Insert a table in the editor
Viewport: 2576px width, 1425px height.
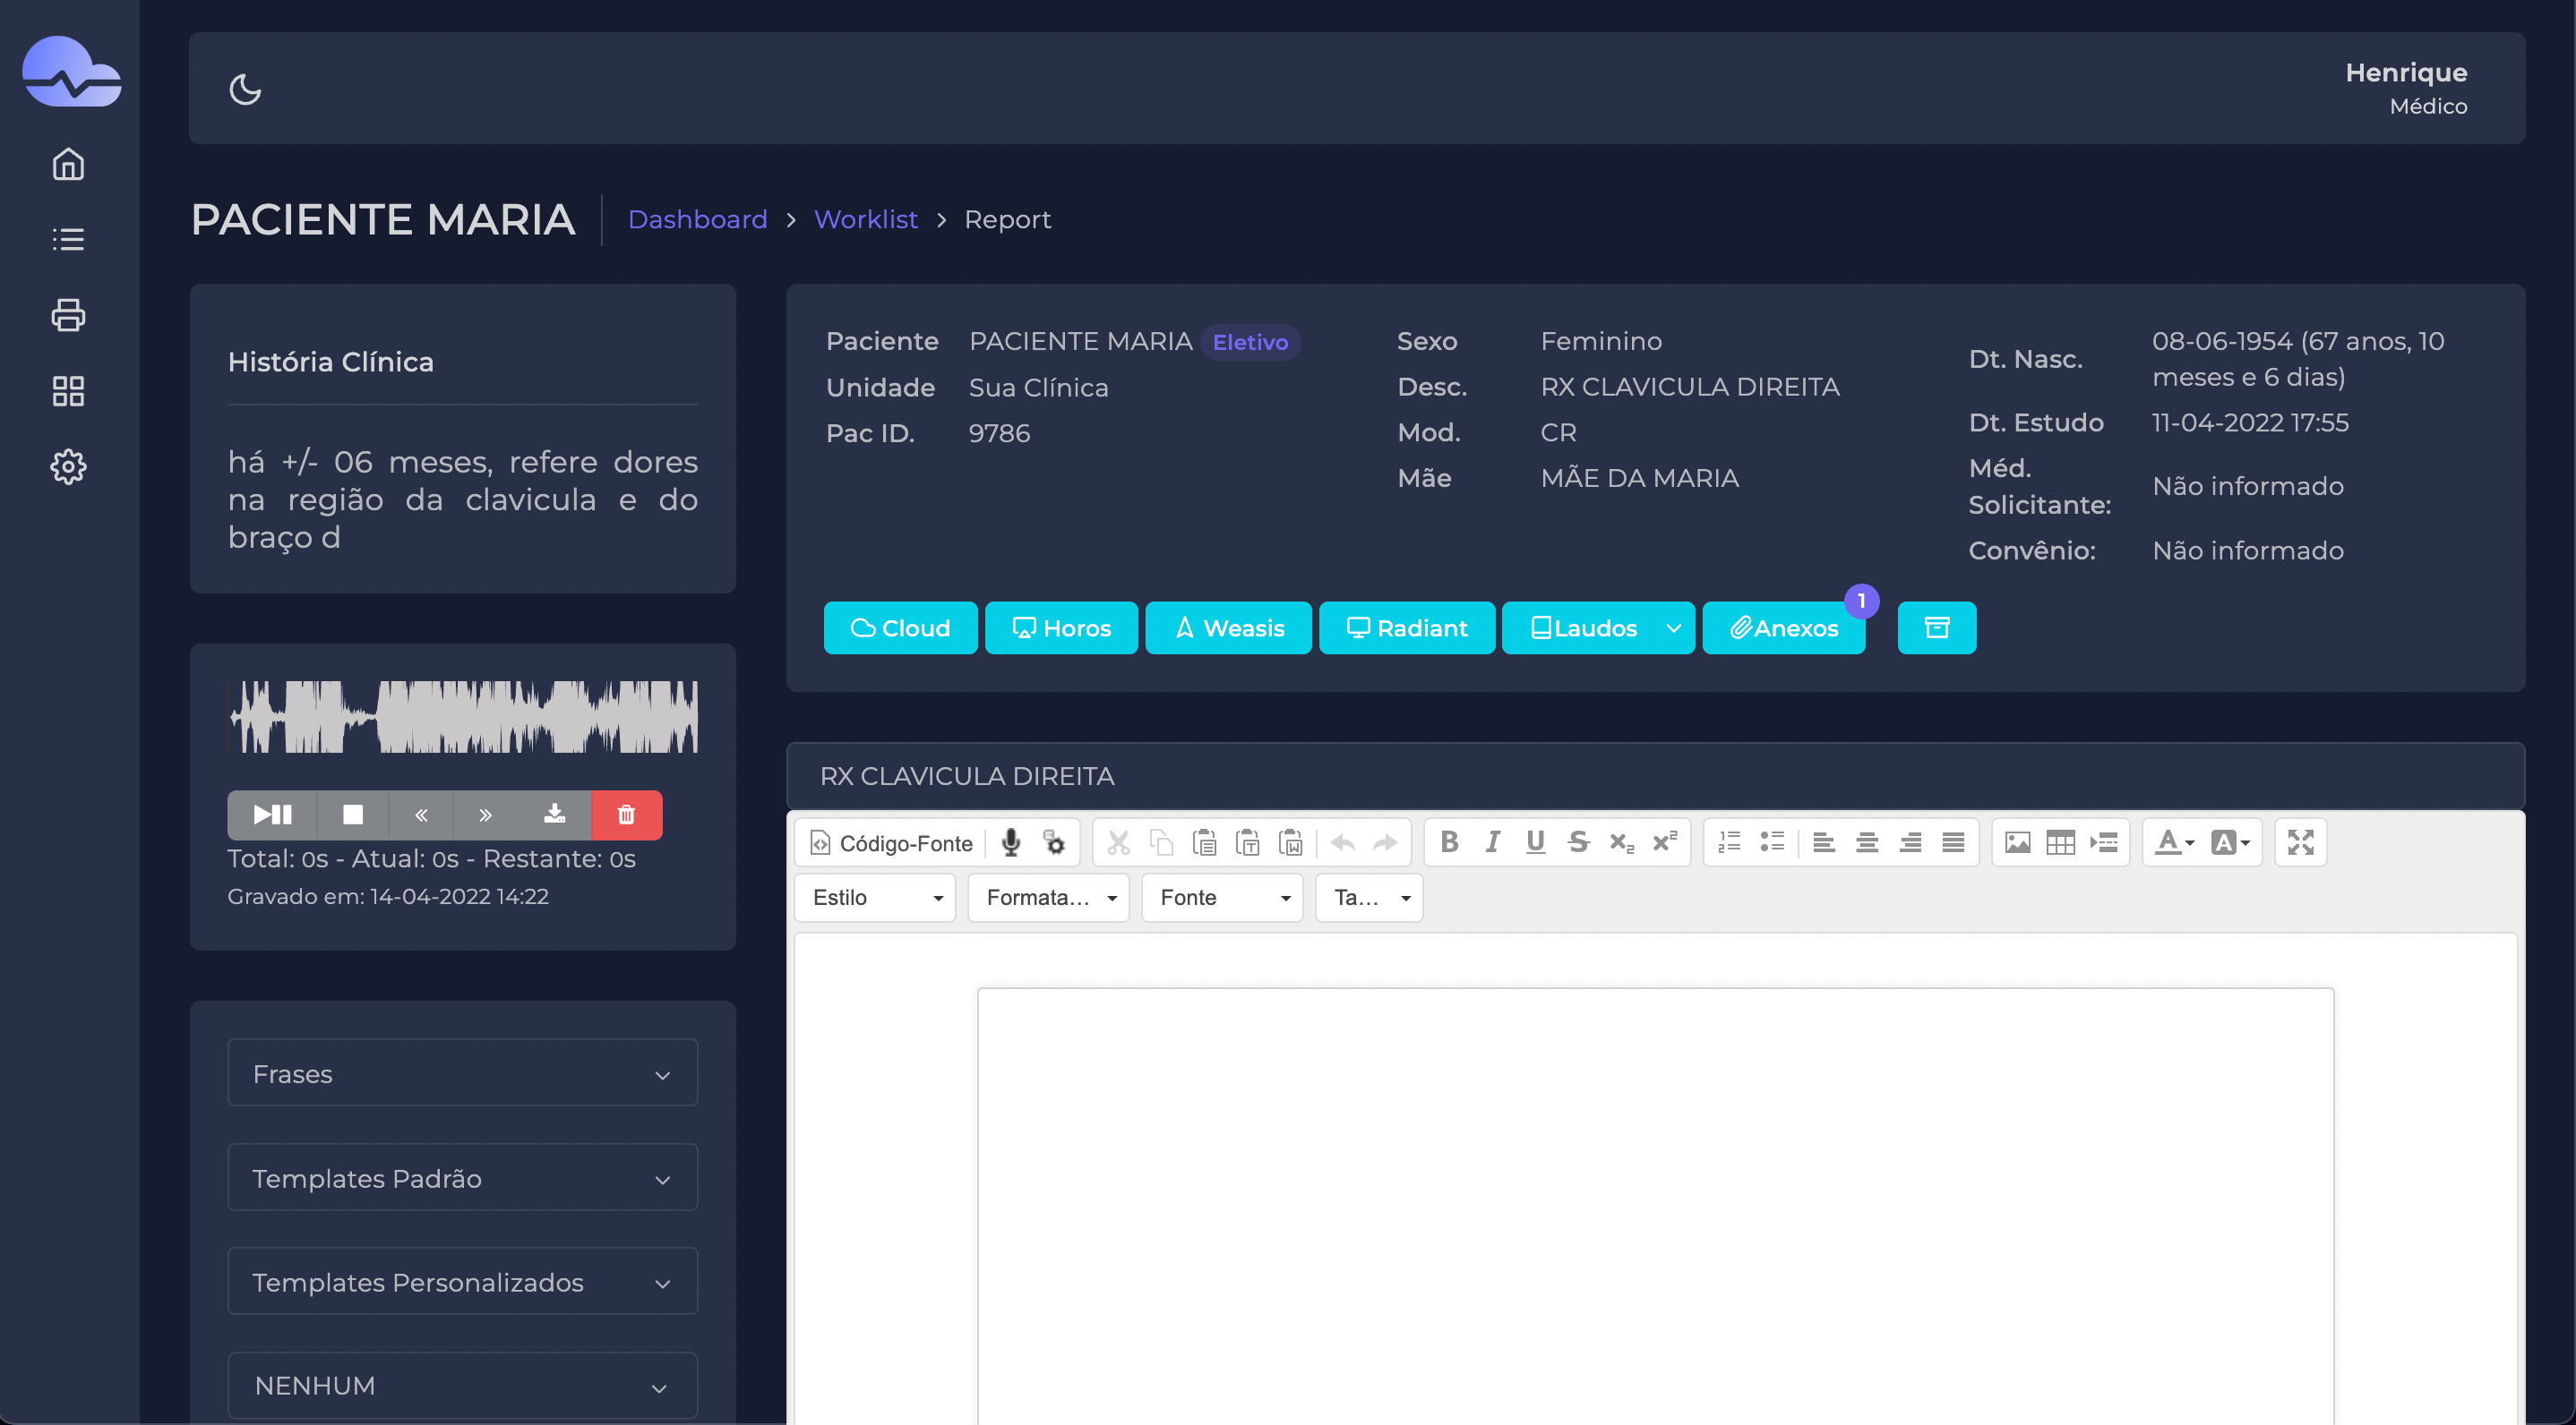tap(2060, 842)
